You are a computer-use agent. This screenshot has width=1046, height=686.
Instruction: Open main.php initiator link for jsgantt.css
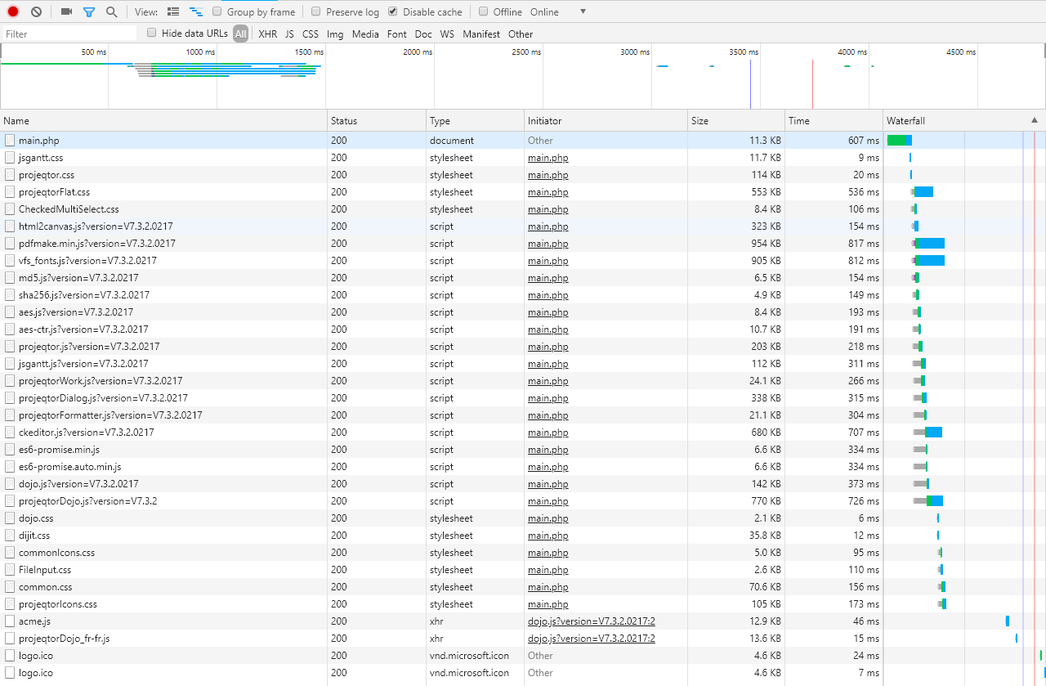[x=548, y=158]
